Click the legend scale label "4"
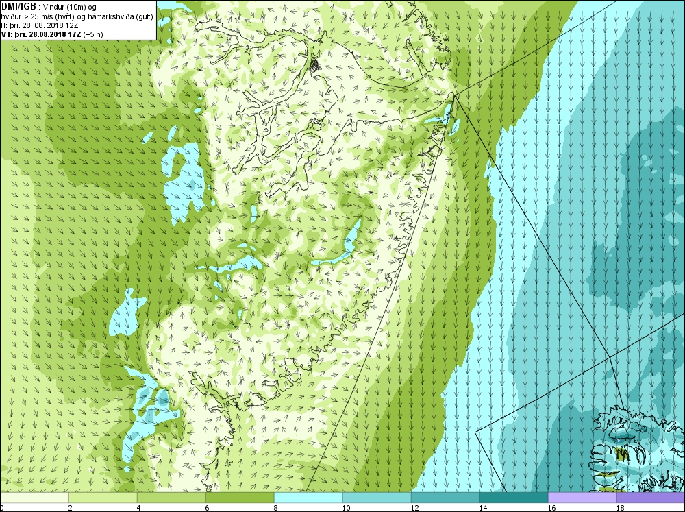 click(x=138, y=508)
